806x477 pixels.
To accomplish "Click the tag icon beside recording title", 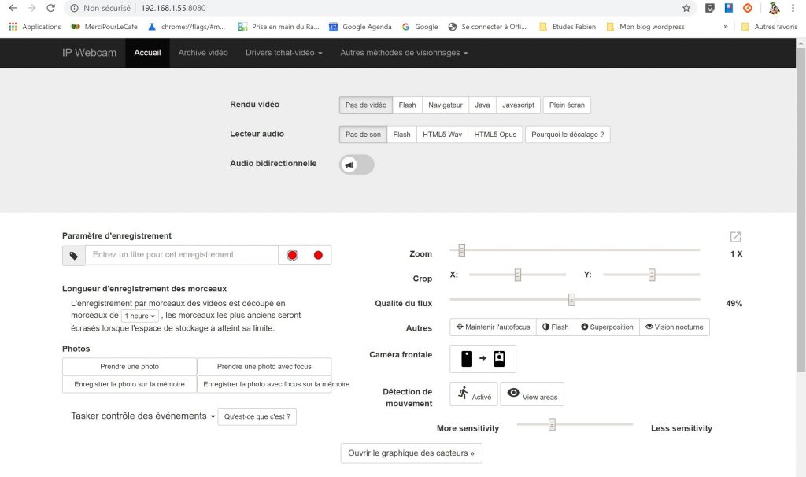I will (74, 255).
